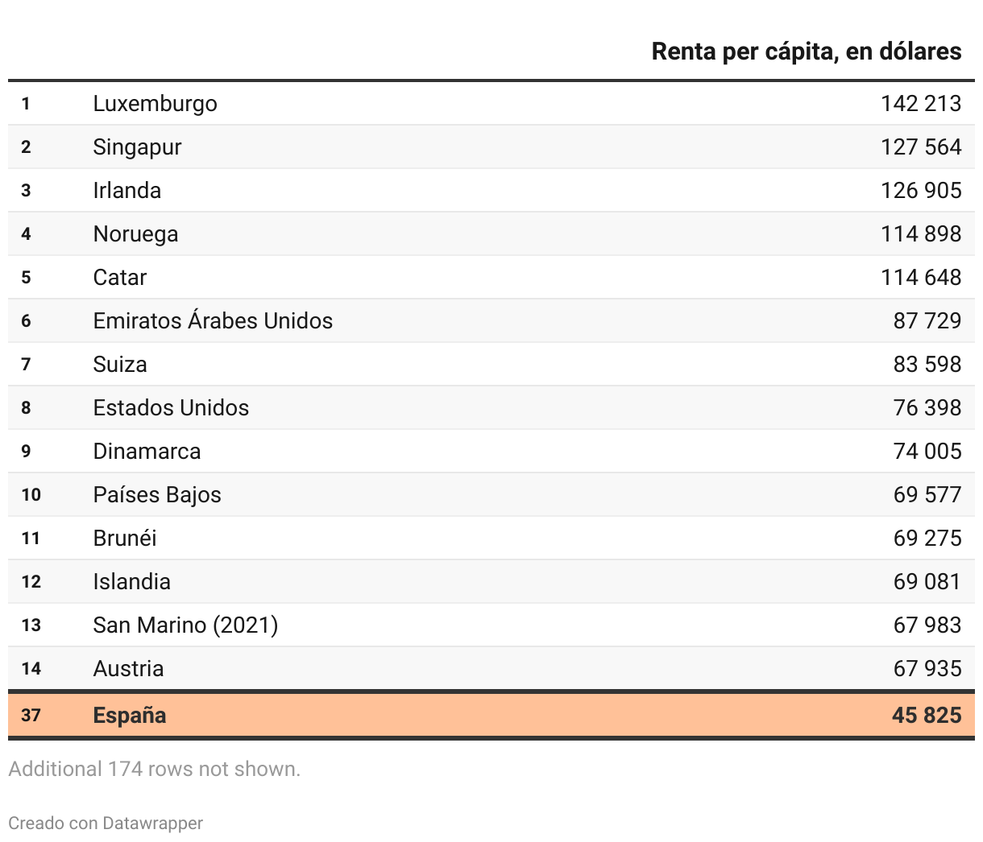This screenshot has height=842, width=983.
Task: Click España's value 45 825
Action: 926,716
